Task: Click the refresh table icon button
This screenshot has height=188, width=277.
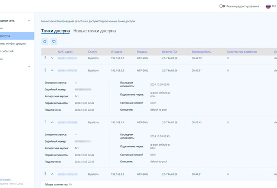Action: pos(45,42)
